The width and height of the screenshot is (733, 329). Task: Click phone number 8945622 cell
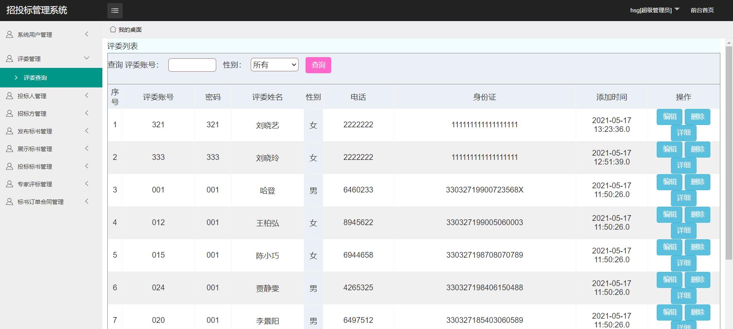click(358, 222)
